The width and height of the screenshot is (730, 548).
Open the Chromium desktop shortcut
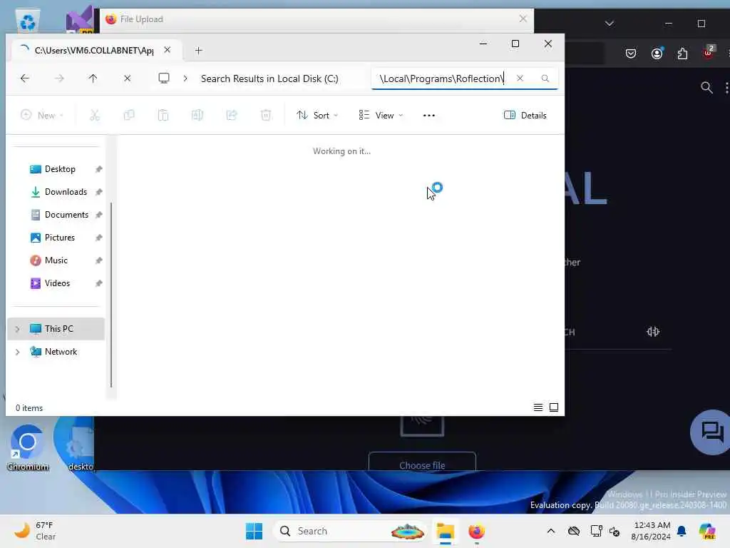(28, 447)
